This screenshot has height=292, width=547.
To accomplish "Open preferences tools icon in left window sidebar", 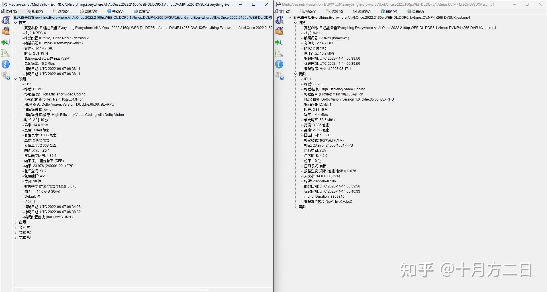I will [x=6, y=53].
